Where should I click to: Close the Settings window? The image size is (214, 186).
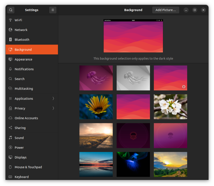coord(203,10)
